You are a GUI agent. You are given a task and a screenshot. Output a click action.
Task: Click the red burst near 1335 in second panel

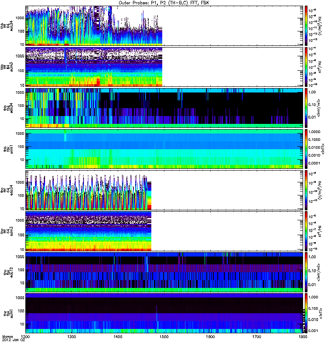coord(98,82)
